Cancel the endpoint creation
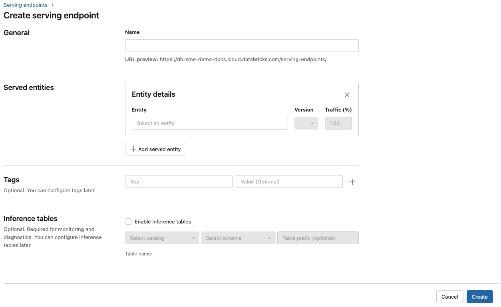 pos(449,297)
